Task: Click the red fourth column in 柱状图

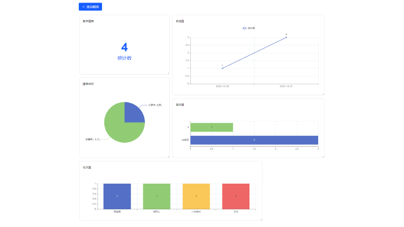Action: (x=235, y=196)
